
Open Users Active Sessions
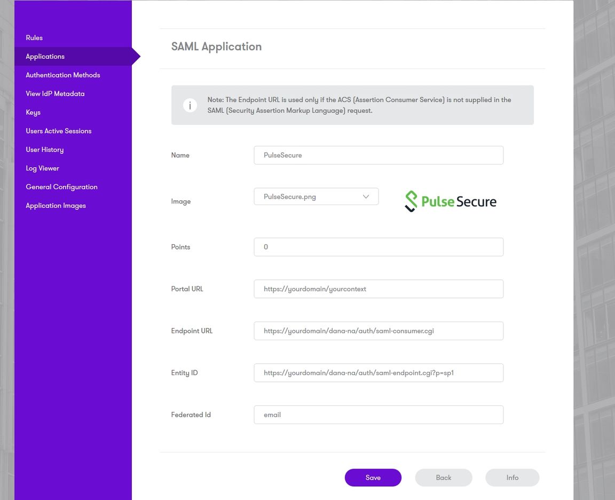coord(59,131)
